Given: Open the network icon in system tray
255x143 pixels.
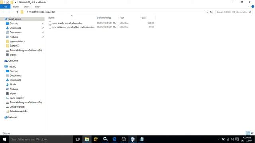Looking at the screenshot, I should point(228,139).
